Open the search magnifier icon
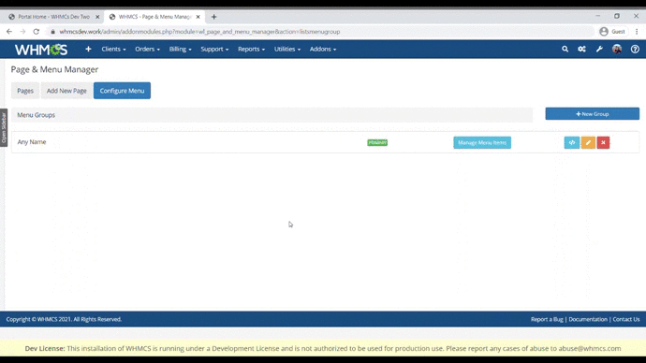This screenshot has height=363, width=646. 565,49
